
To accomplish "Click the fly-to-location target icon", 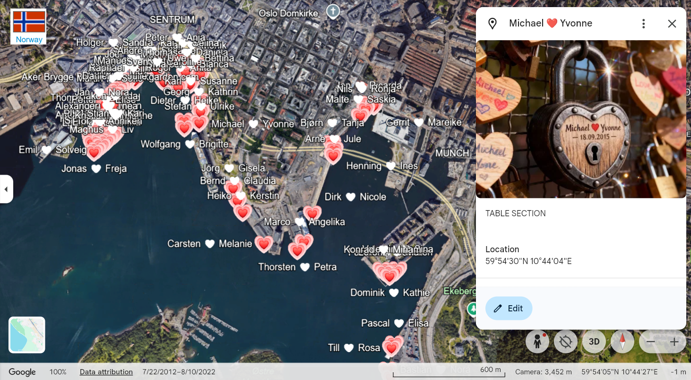I will [566, 342].
